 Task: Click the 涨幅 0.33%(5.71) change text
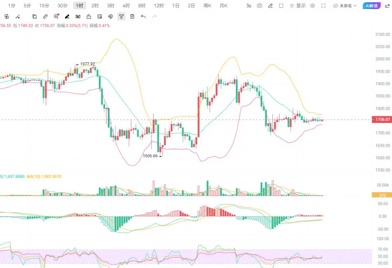point(72,26)
